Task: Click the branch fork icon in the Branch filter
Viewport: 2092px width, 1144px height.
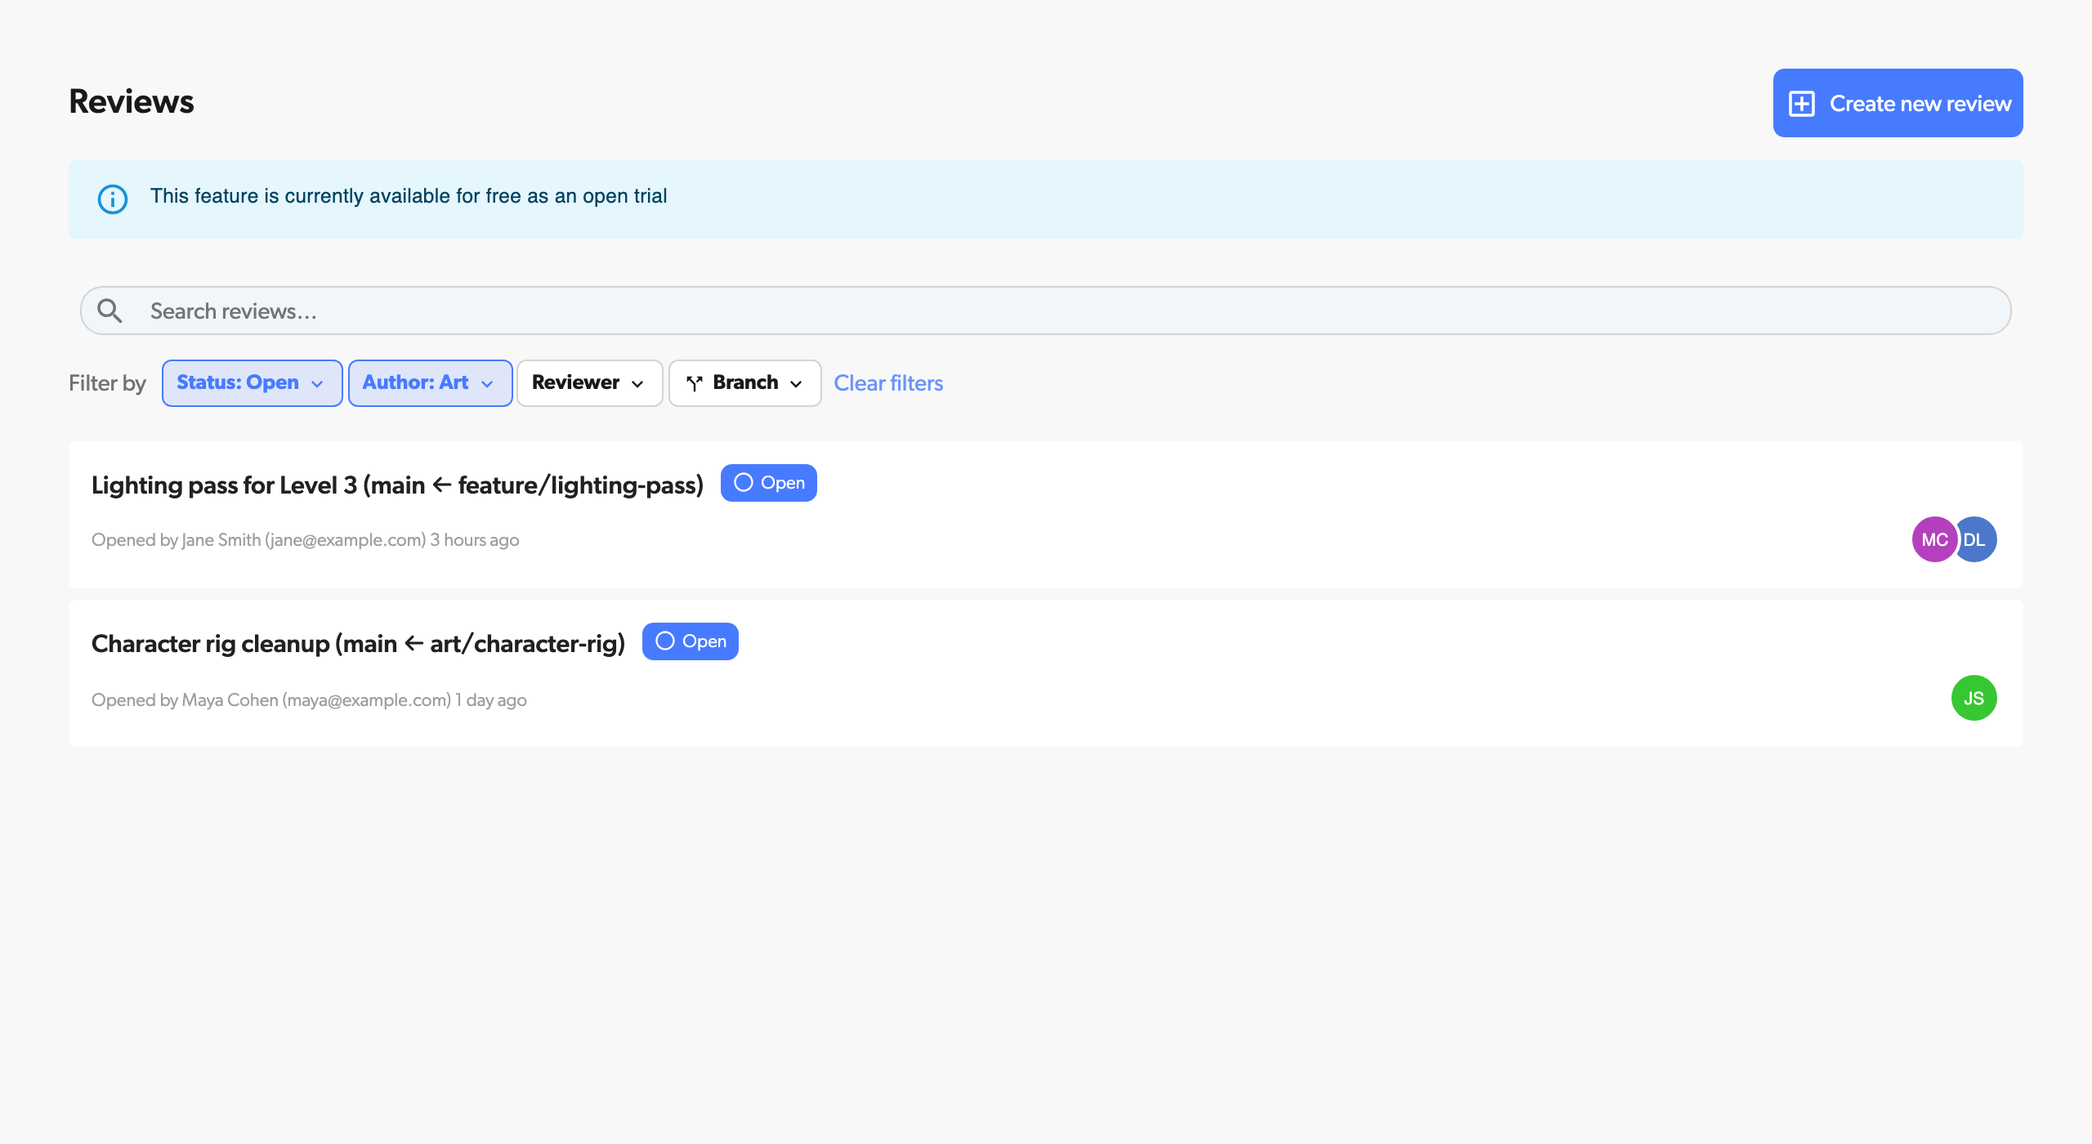Action: pyautogui.click(x=695, y=383)
